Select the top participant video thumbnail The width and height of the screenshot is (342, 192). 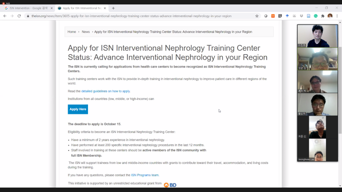pyautogui.click(x=318, y=36)
